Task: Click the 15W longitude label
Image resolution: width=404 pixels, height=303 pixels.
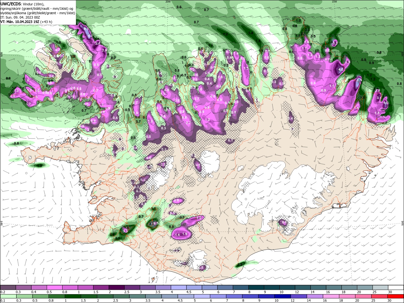Action: [334, 2]
